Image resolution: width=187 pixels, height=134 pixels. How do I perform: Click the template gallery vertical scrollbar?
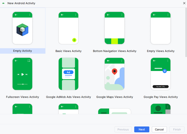pyautogui.click(x=186, y=33)
